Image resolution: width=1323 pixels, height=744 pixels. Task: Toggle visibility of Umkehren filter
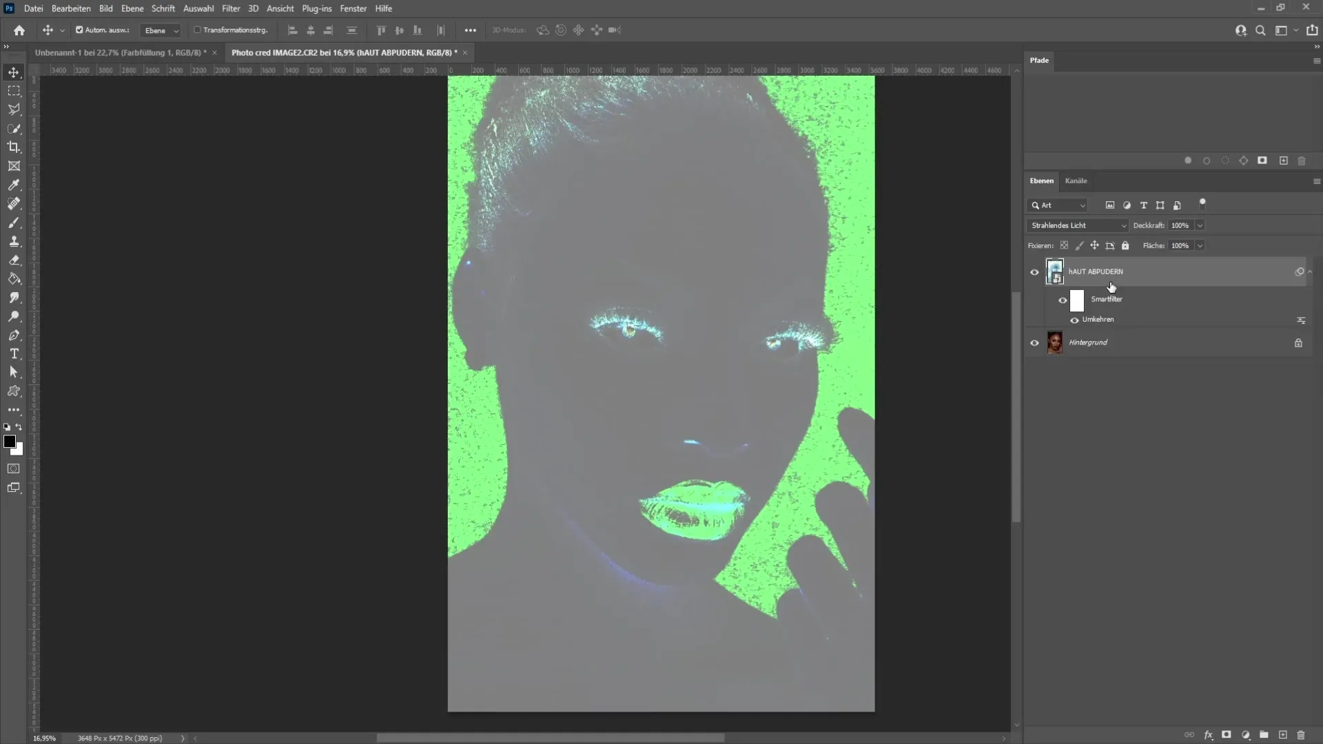(1074, 320)
